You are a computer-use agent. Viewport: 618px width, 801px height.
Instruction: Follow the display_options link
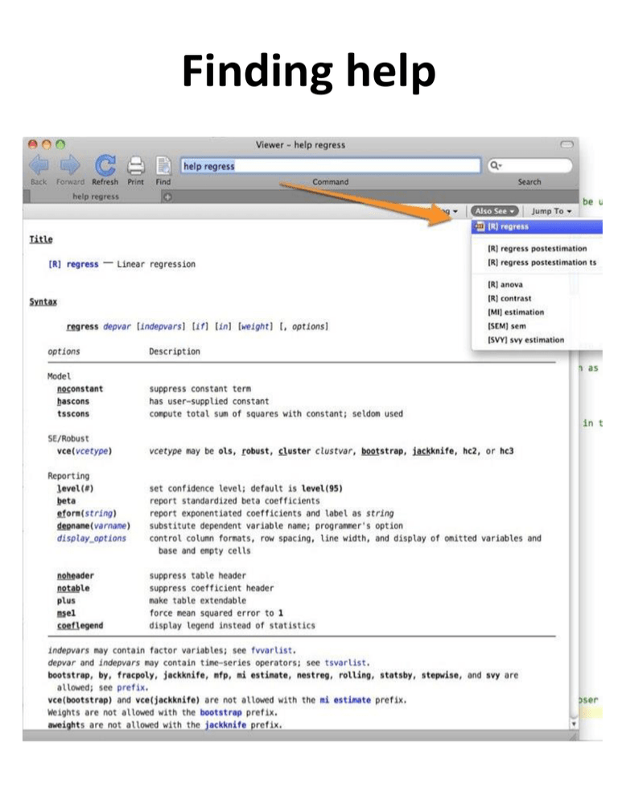(92, 538)
